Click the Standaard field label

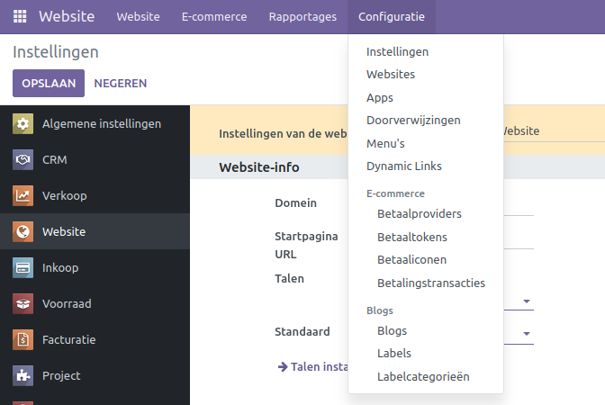[x=302, y=332]
